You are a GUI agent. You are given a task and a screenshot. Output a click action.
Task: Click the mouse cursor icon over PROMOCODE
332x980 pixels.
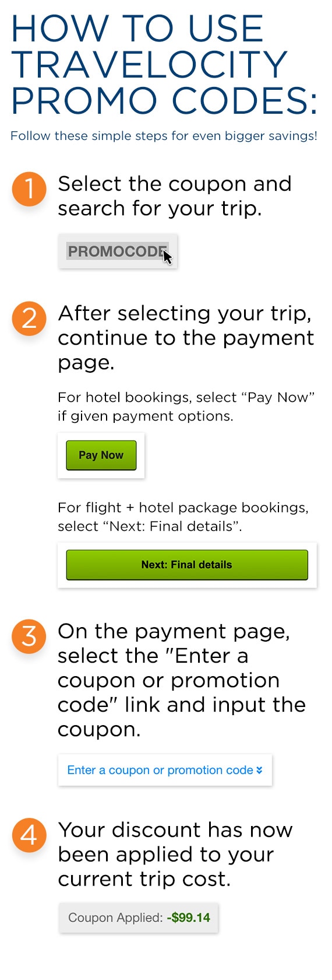point(167,256)
